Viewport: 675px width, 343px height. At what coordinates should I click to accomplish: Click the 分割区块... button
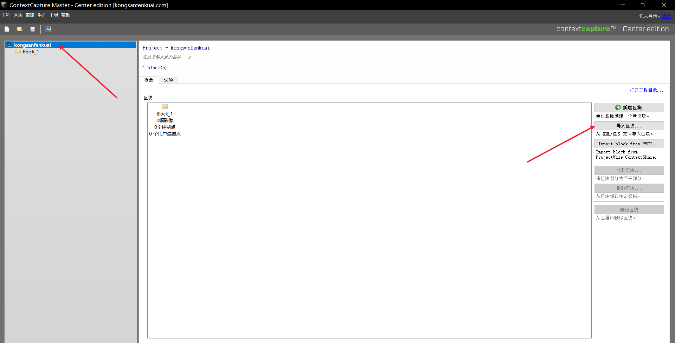click(629, 170)
